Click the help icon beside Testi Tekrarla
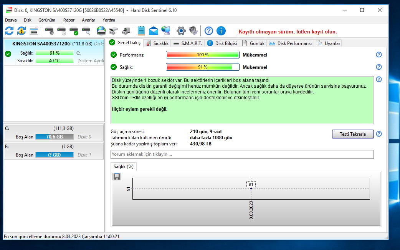The image size is (400, 250). click(379, 134)
